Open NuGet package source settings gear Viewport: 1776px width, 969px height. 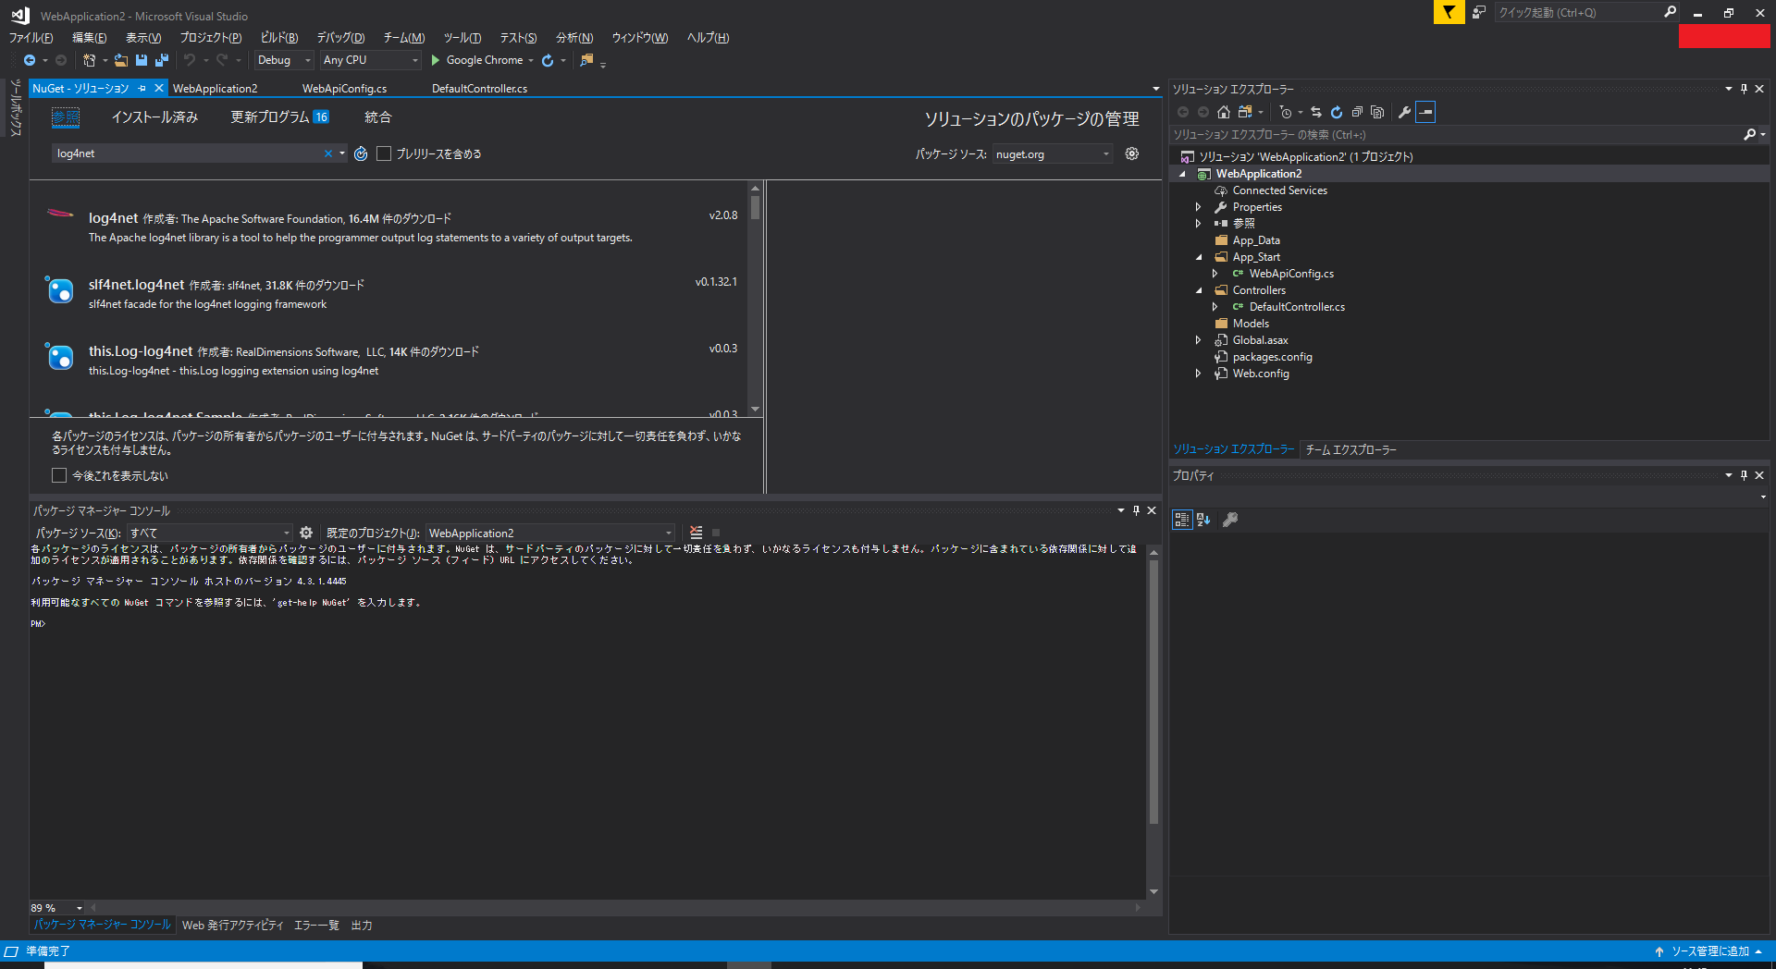[1132, 153]
